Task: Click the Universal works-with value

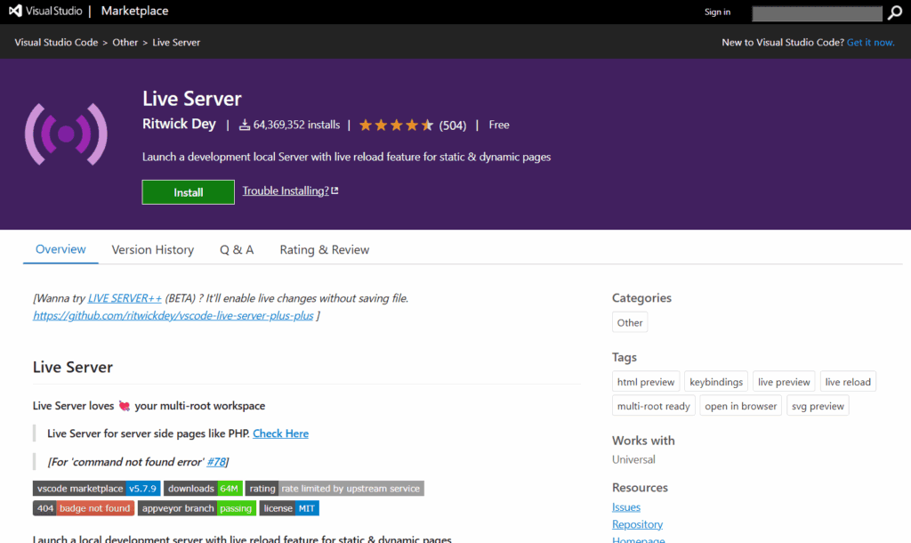Action: coord(633,459)
